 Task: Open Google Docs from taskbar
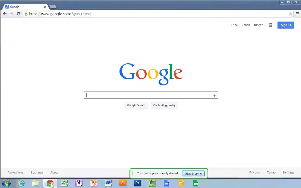click(167, 183)
